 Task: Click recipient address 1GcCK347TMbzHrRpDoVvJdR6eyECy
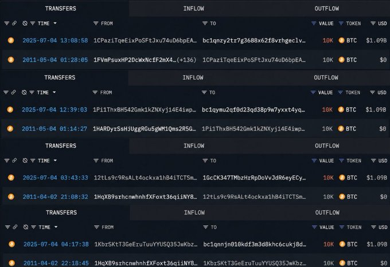click(254, 178)
